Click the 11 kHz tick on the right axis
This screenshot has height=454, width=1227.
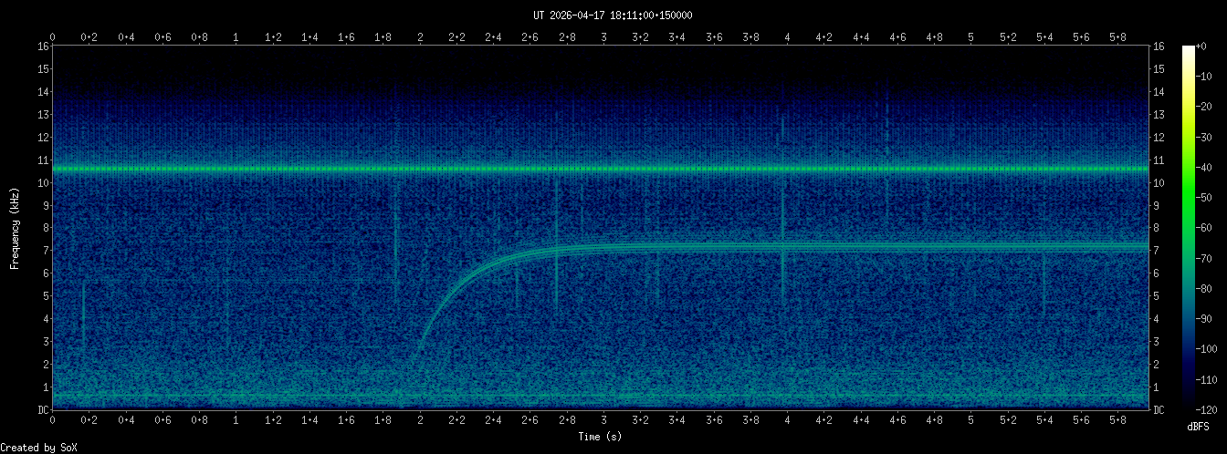coord(1159,160)
